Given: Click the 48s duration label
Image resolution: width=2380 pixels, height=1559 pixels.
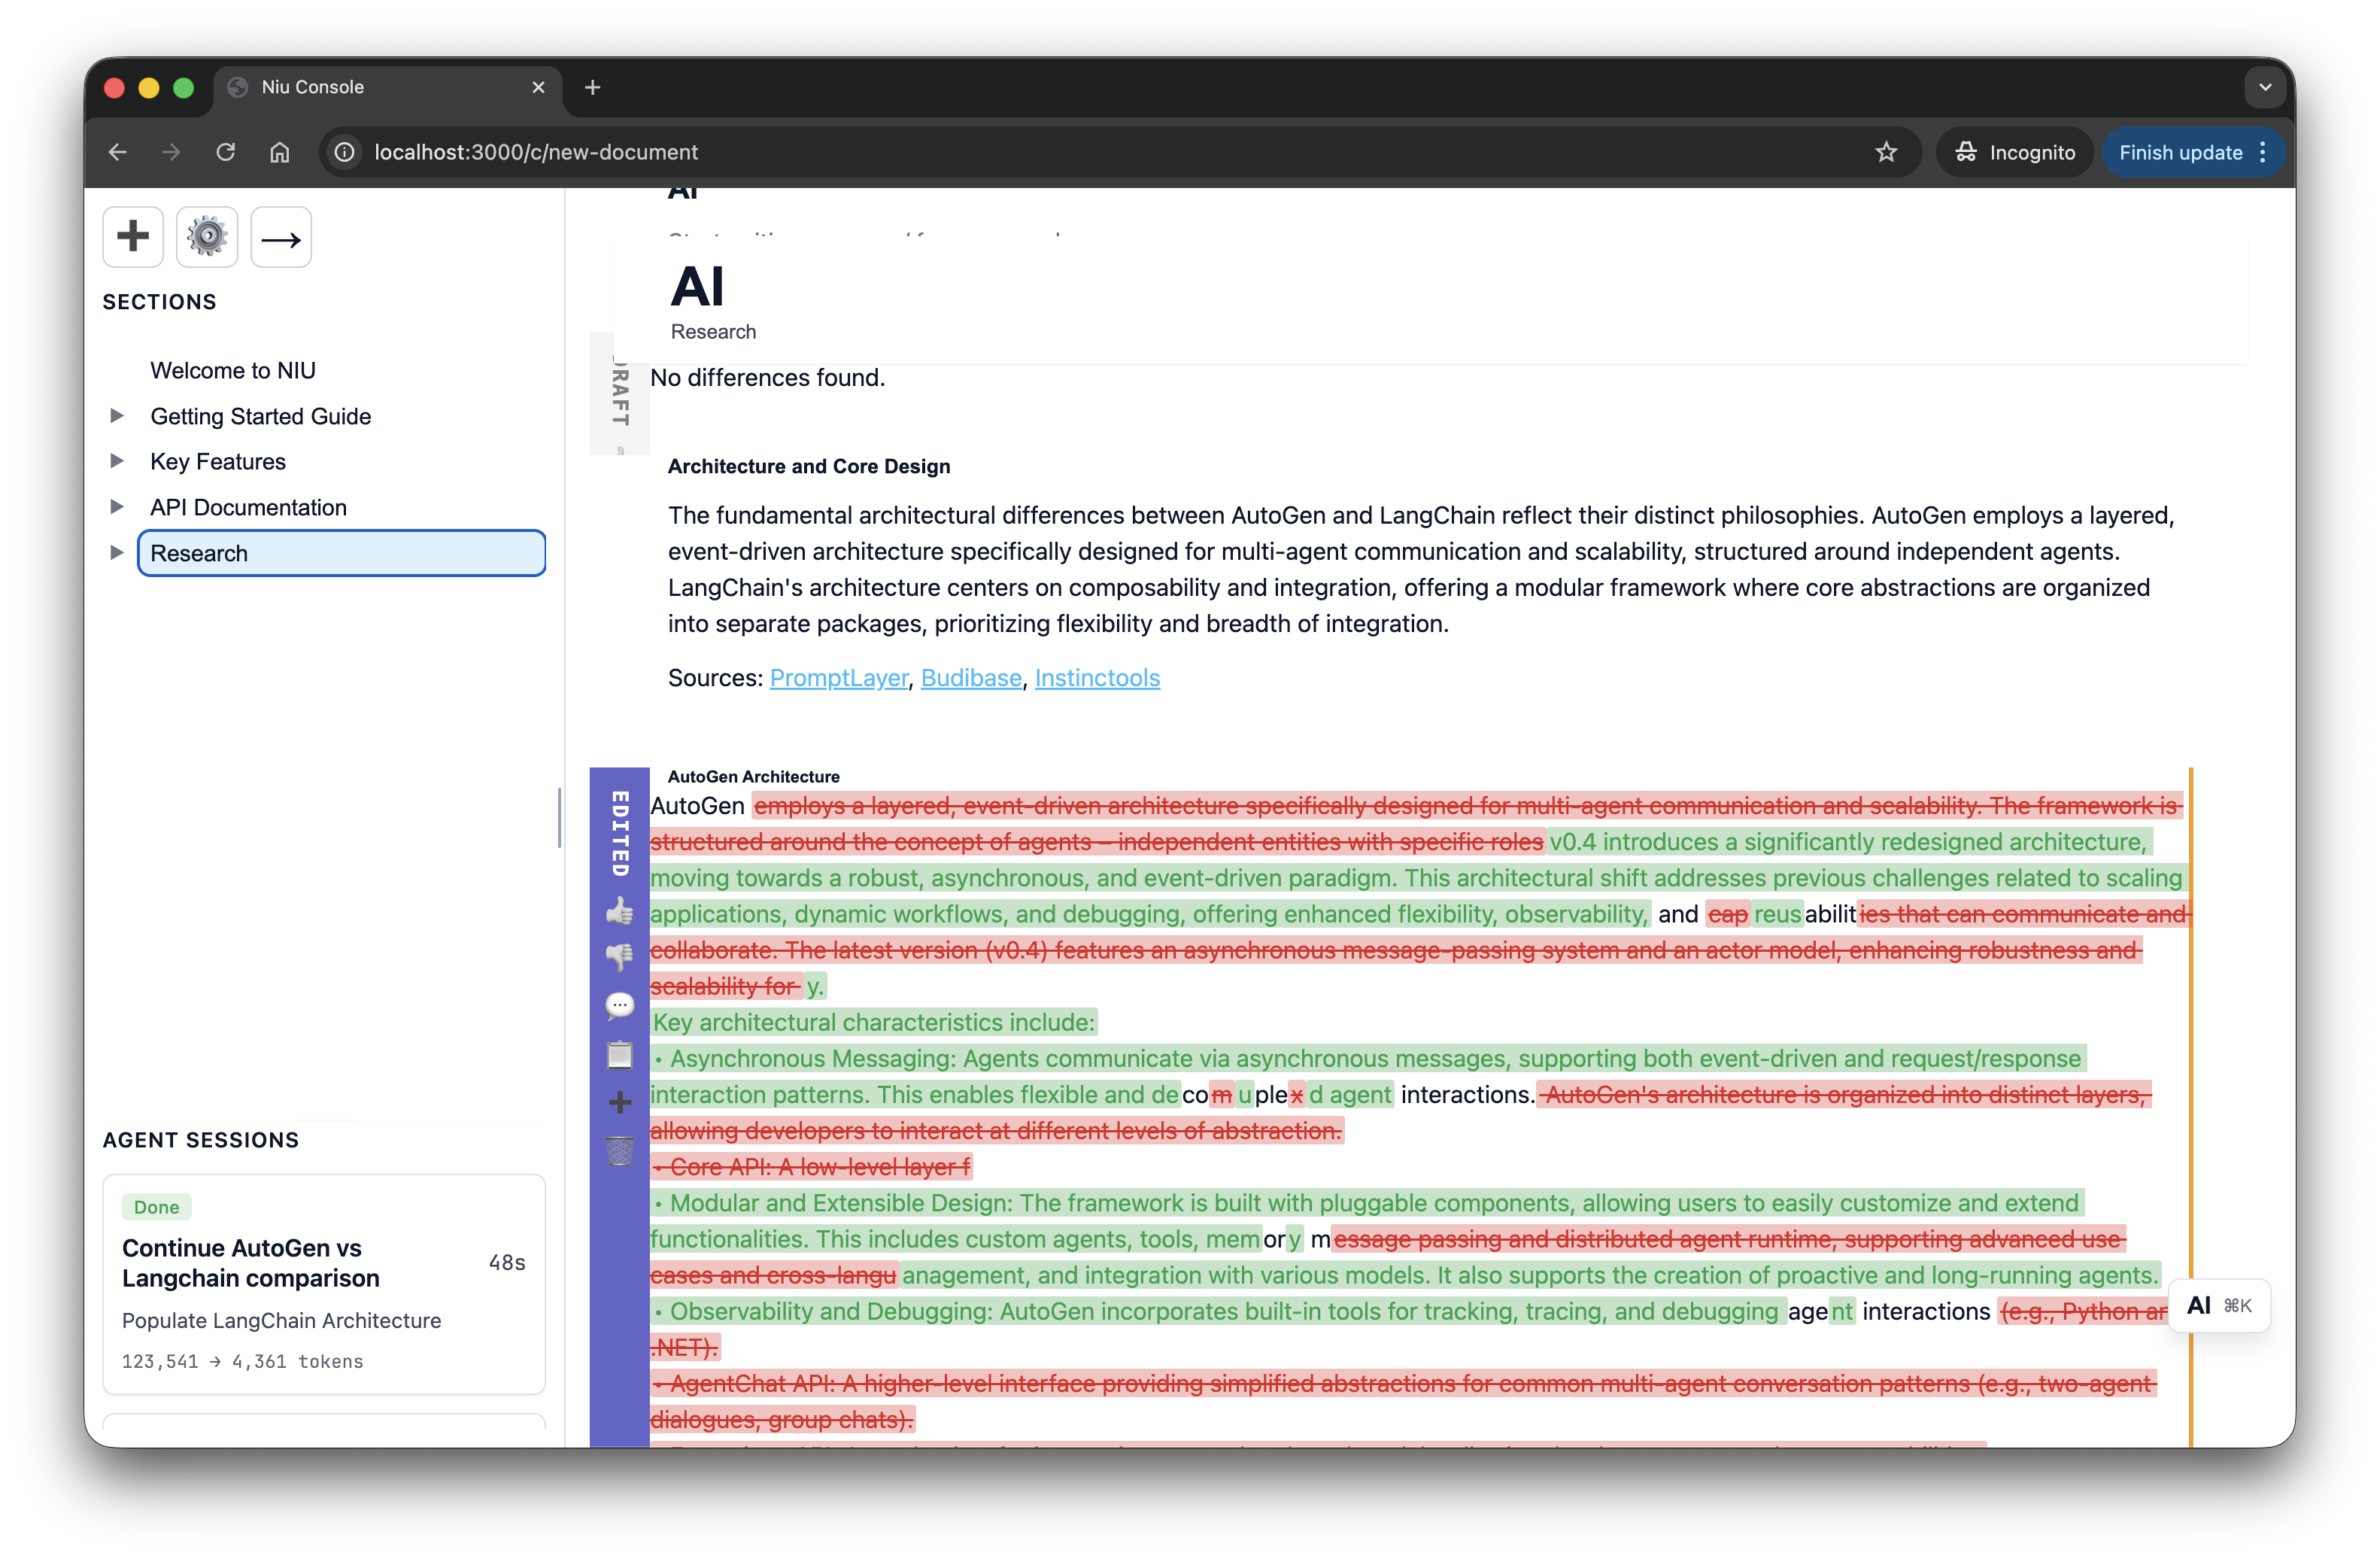Looking at the screenshot, I should (507, 1263).
